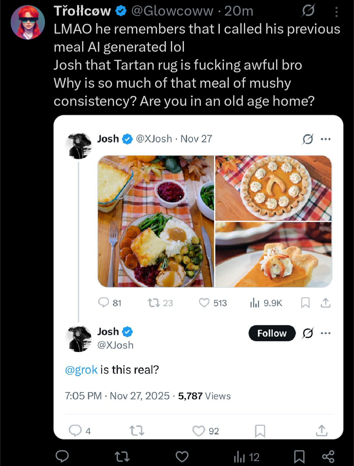
Task: Like Josh's food post with 513 likes
Action: tap(204, 303)
